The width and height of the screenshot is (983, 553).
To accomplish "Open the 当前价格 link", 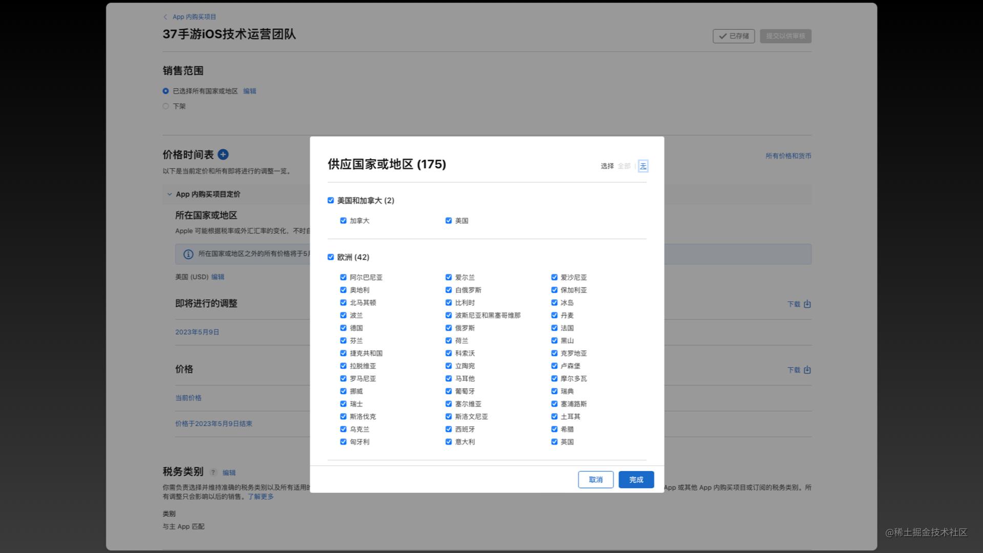I will coord(188,398).
